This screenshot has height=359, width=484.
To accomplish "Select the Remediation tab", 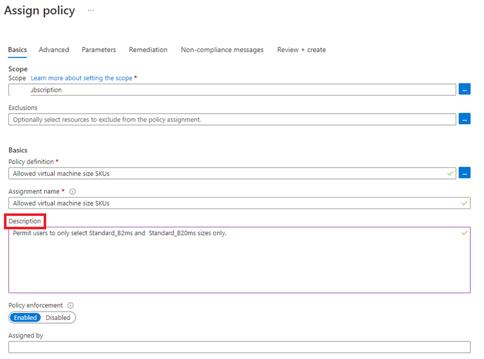I will (148, 49).
